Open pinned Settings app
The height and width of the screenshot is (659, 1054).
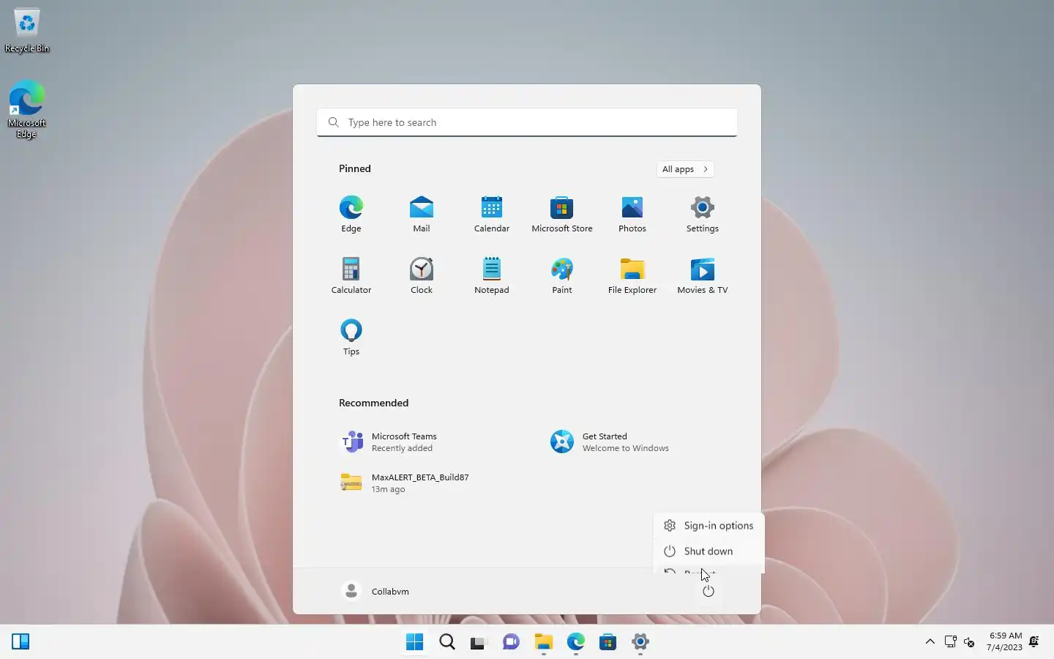pos(703,215)
